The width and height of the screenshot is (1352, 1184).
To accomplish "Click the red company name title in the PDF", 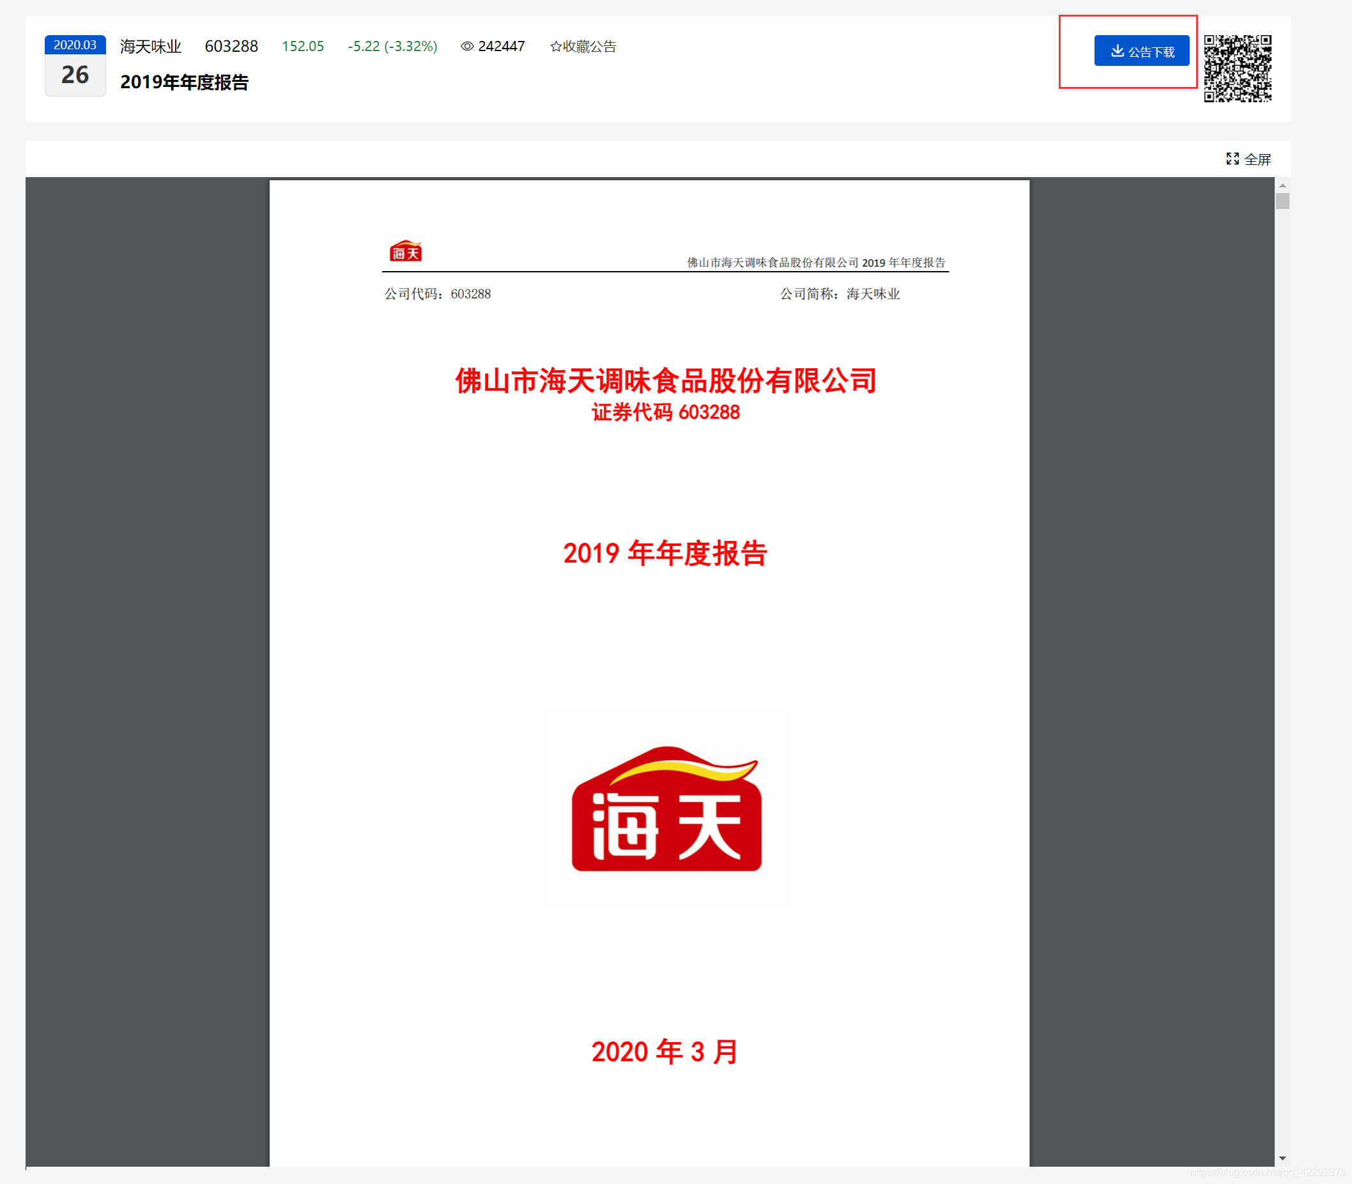I will click(665, 381).
